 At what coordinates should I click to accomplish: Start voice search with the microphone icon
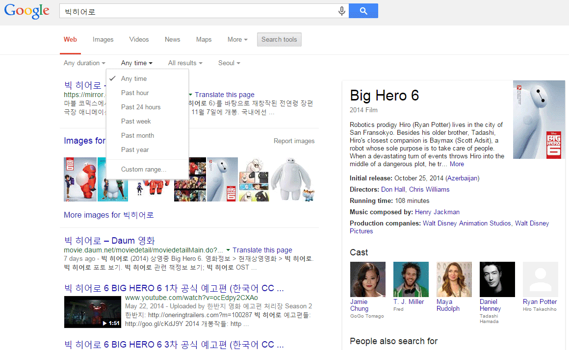(341, 11)
